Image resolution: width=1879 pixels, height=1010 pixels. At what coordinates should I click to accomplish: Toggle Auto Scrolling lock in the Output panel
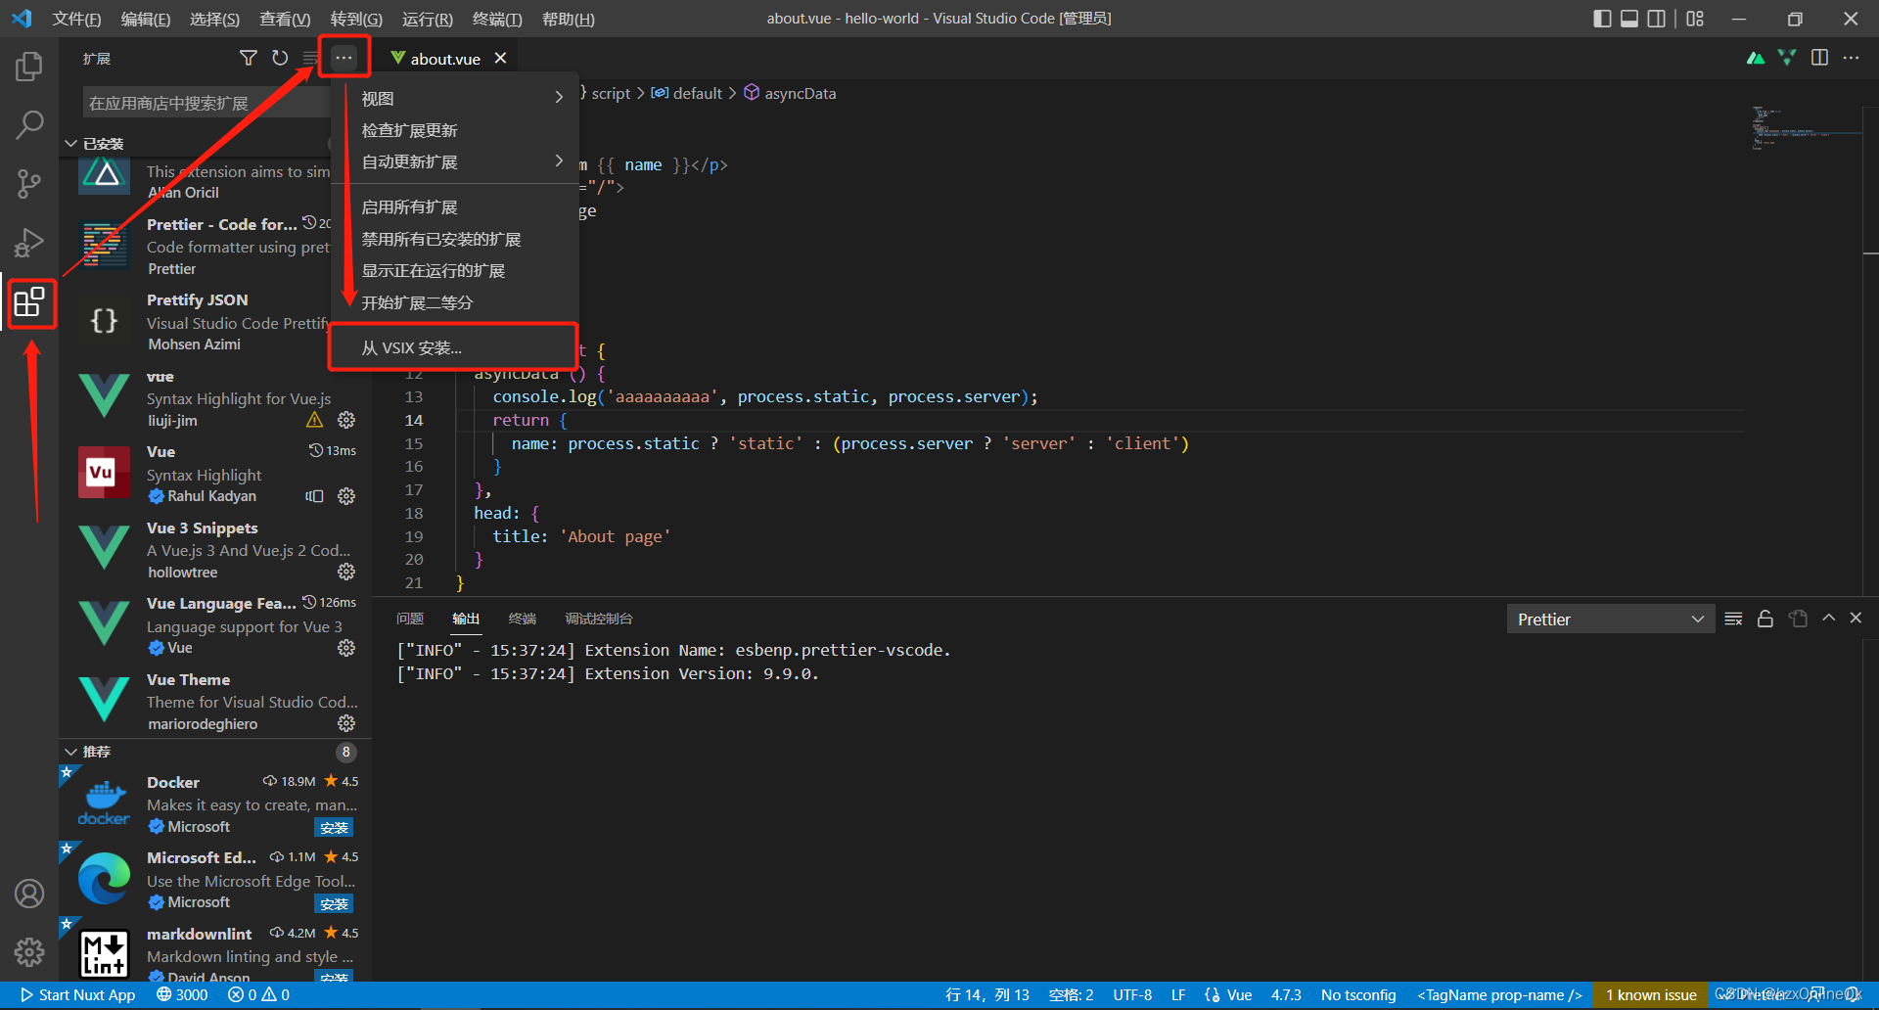tap(1764, 619)
